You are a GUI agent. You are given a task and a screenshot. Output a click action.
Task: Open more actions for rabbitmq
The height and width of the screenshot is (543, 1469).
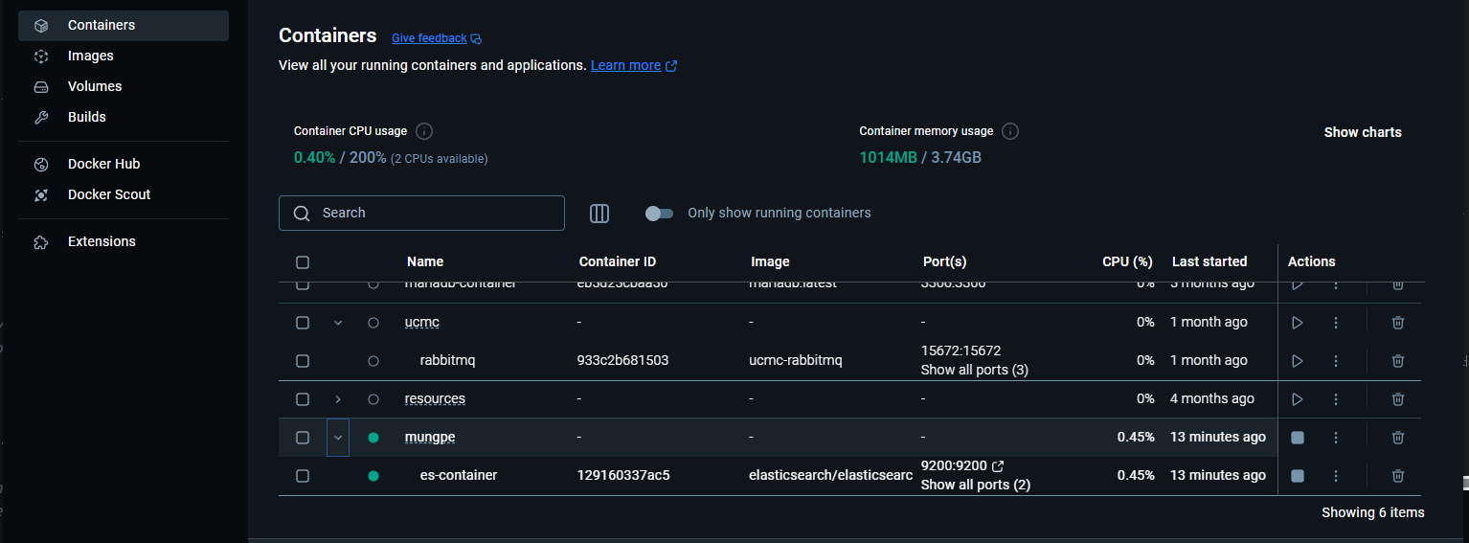(x=1336, y=361)
